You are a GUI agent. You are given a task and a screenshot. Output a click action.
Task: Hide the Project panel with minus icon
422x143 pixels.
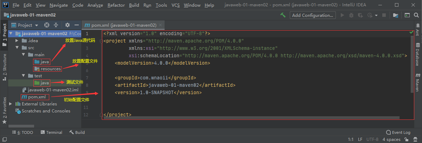pos(77,25)
